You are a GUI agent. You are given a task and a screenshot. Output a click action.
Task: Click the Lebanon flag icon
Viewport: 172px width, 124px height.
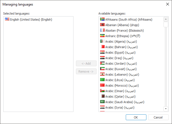coord(102,74)
